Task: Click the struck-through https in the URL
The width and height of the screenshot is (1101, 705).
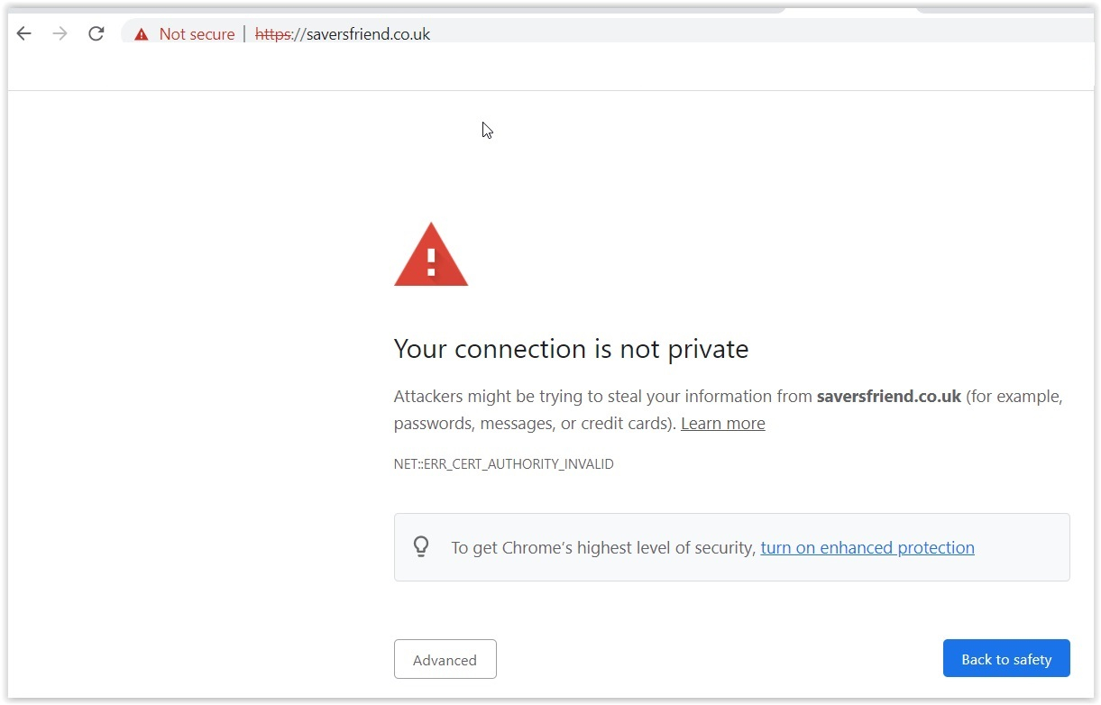Action: click(x=273, y=34)
